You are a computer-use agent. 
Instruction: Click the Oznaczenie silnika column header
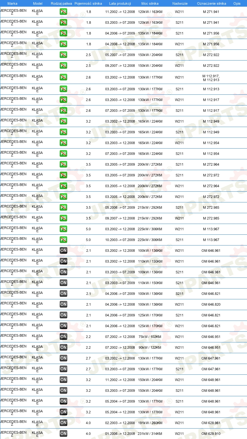pyautogui.click(x=211, y=3)
